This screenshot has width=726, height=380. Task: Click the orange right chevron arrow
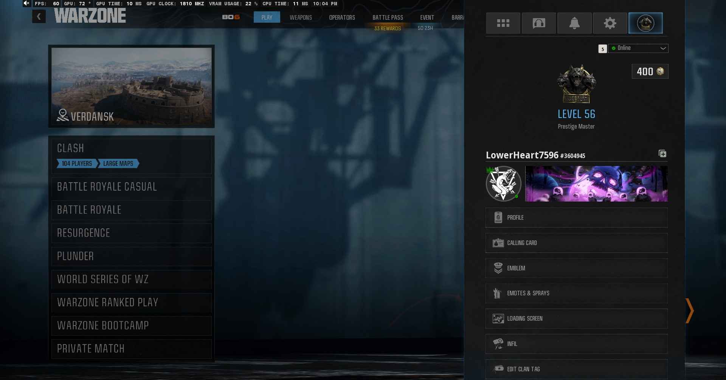pos(690,310)
